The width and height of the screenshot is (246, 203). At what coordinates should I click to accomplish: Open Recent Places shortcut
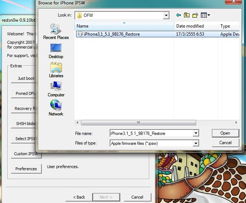(x=56, y=32)
